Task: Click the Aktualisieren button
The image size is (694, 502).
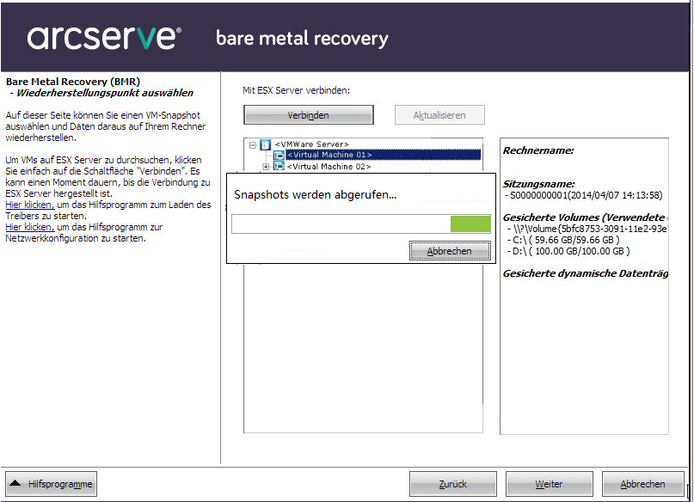Action: [439, 115]
